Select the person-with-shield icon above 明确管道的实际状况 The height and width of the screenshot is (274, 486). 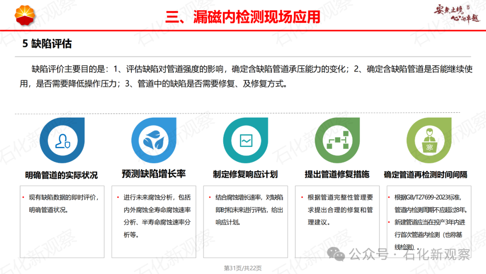point(62,140)
